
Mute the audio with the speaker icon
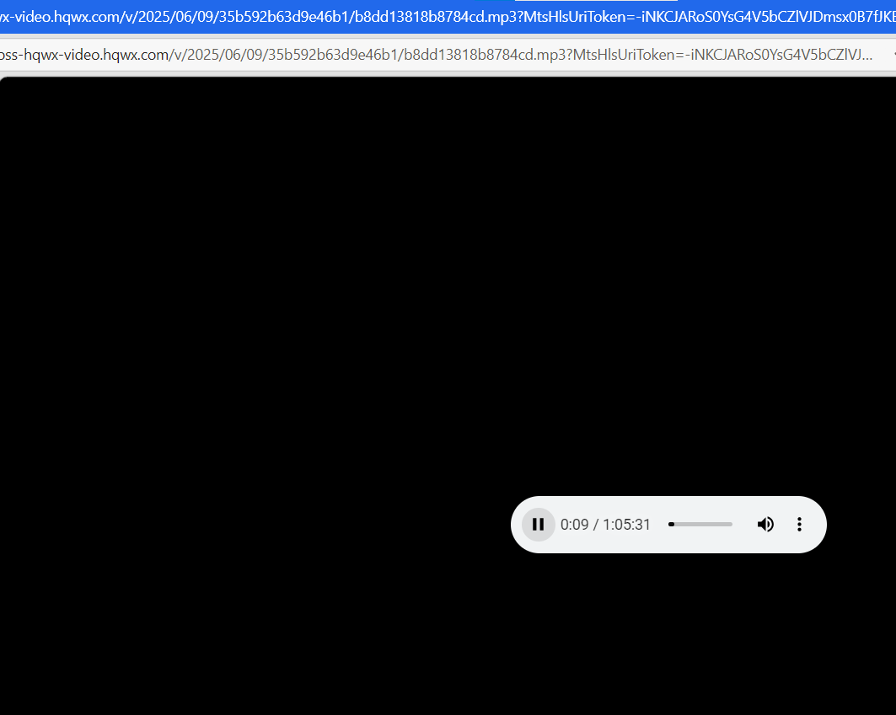point(765,525)
